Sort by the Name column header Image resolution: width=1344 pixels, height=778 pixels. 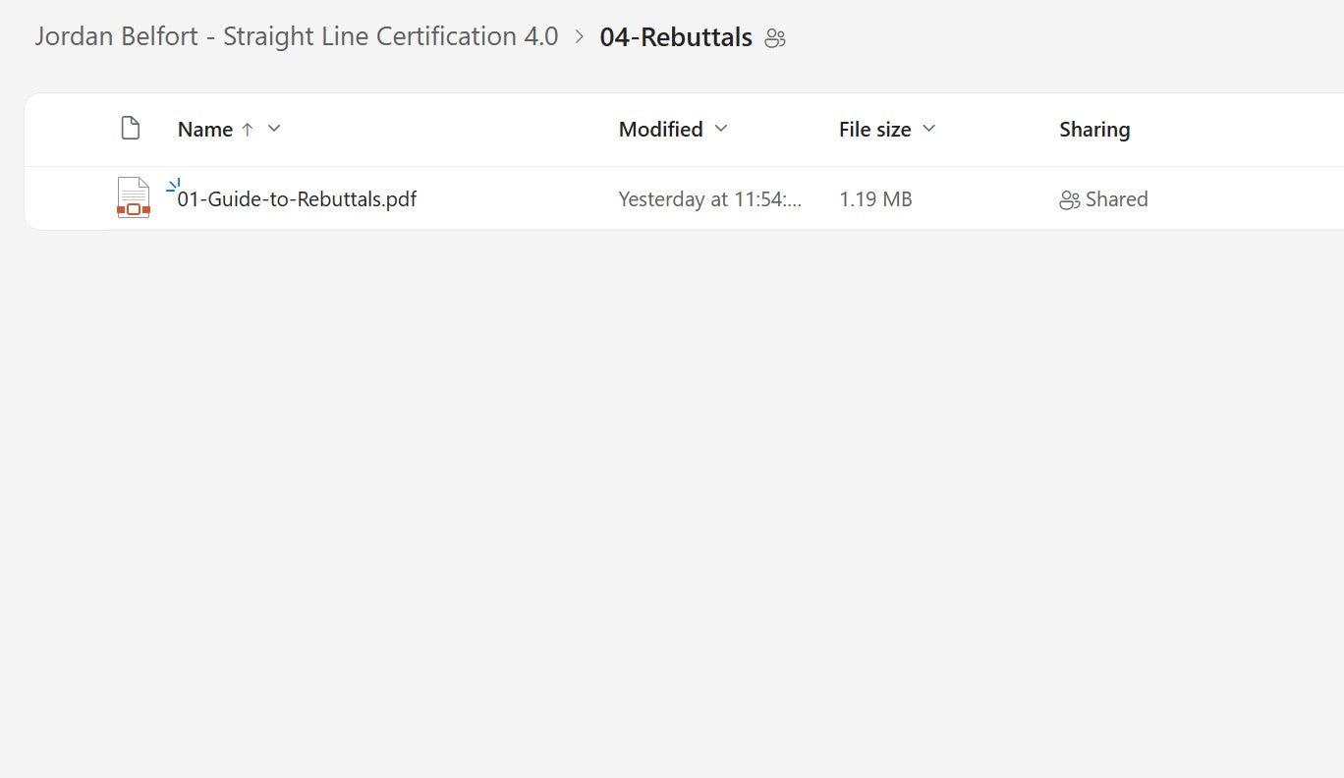pos(204,130)
